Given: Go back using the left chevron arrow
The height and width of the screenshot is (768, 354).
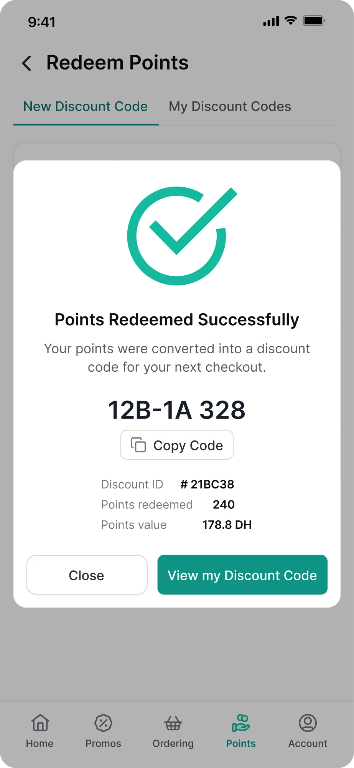Looking at the screenshot, I should click(26, 63).
